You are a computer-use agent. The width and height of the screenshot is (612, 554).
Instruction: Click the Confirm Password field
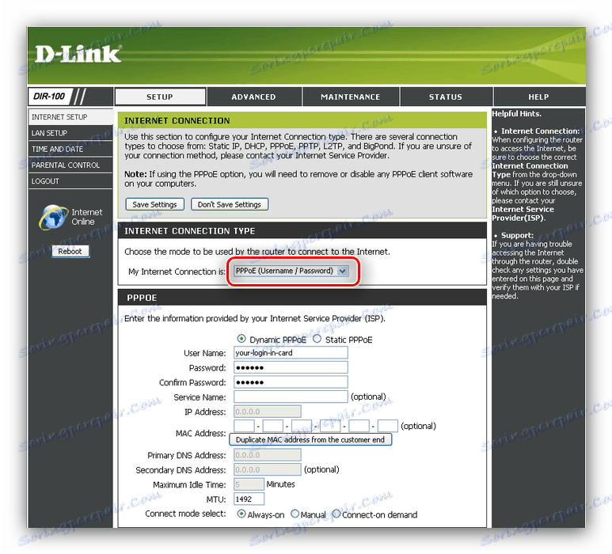coord(291,382)
